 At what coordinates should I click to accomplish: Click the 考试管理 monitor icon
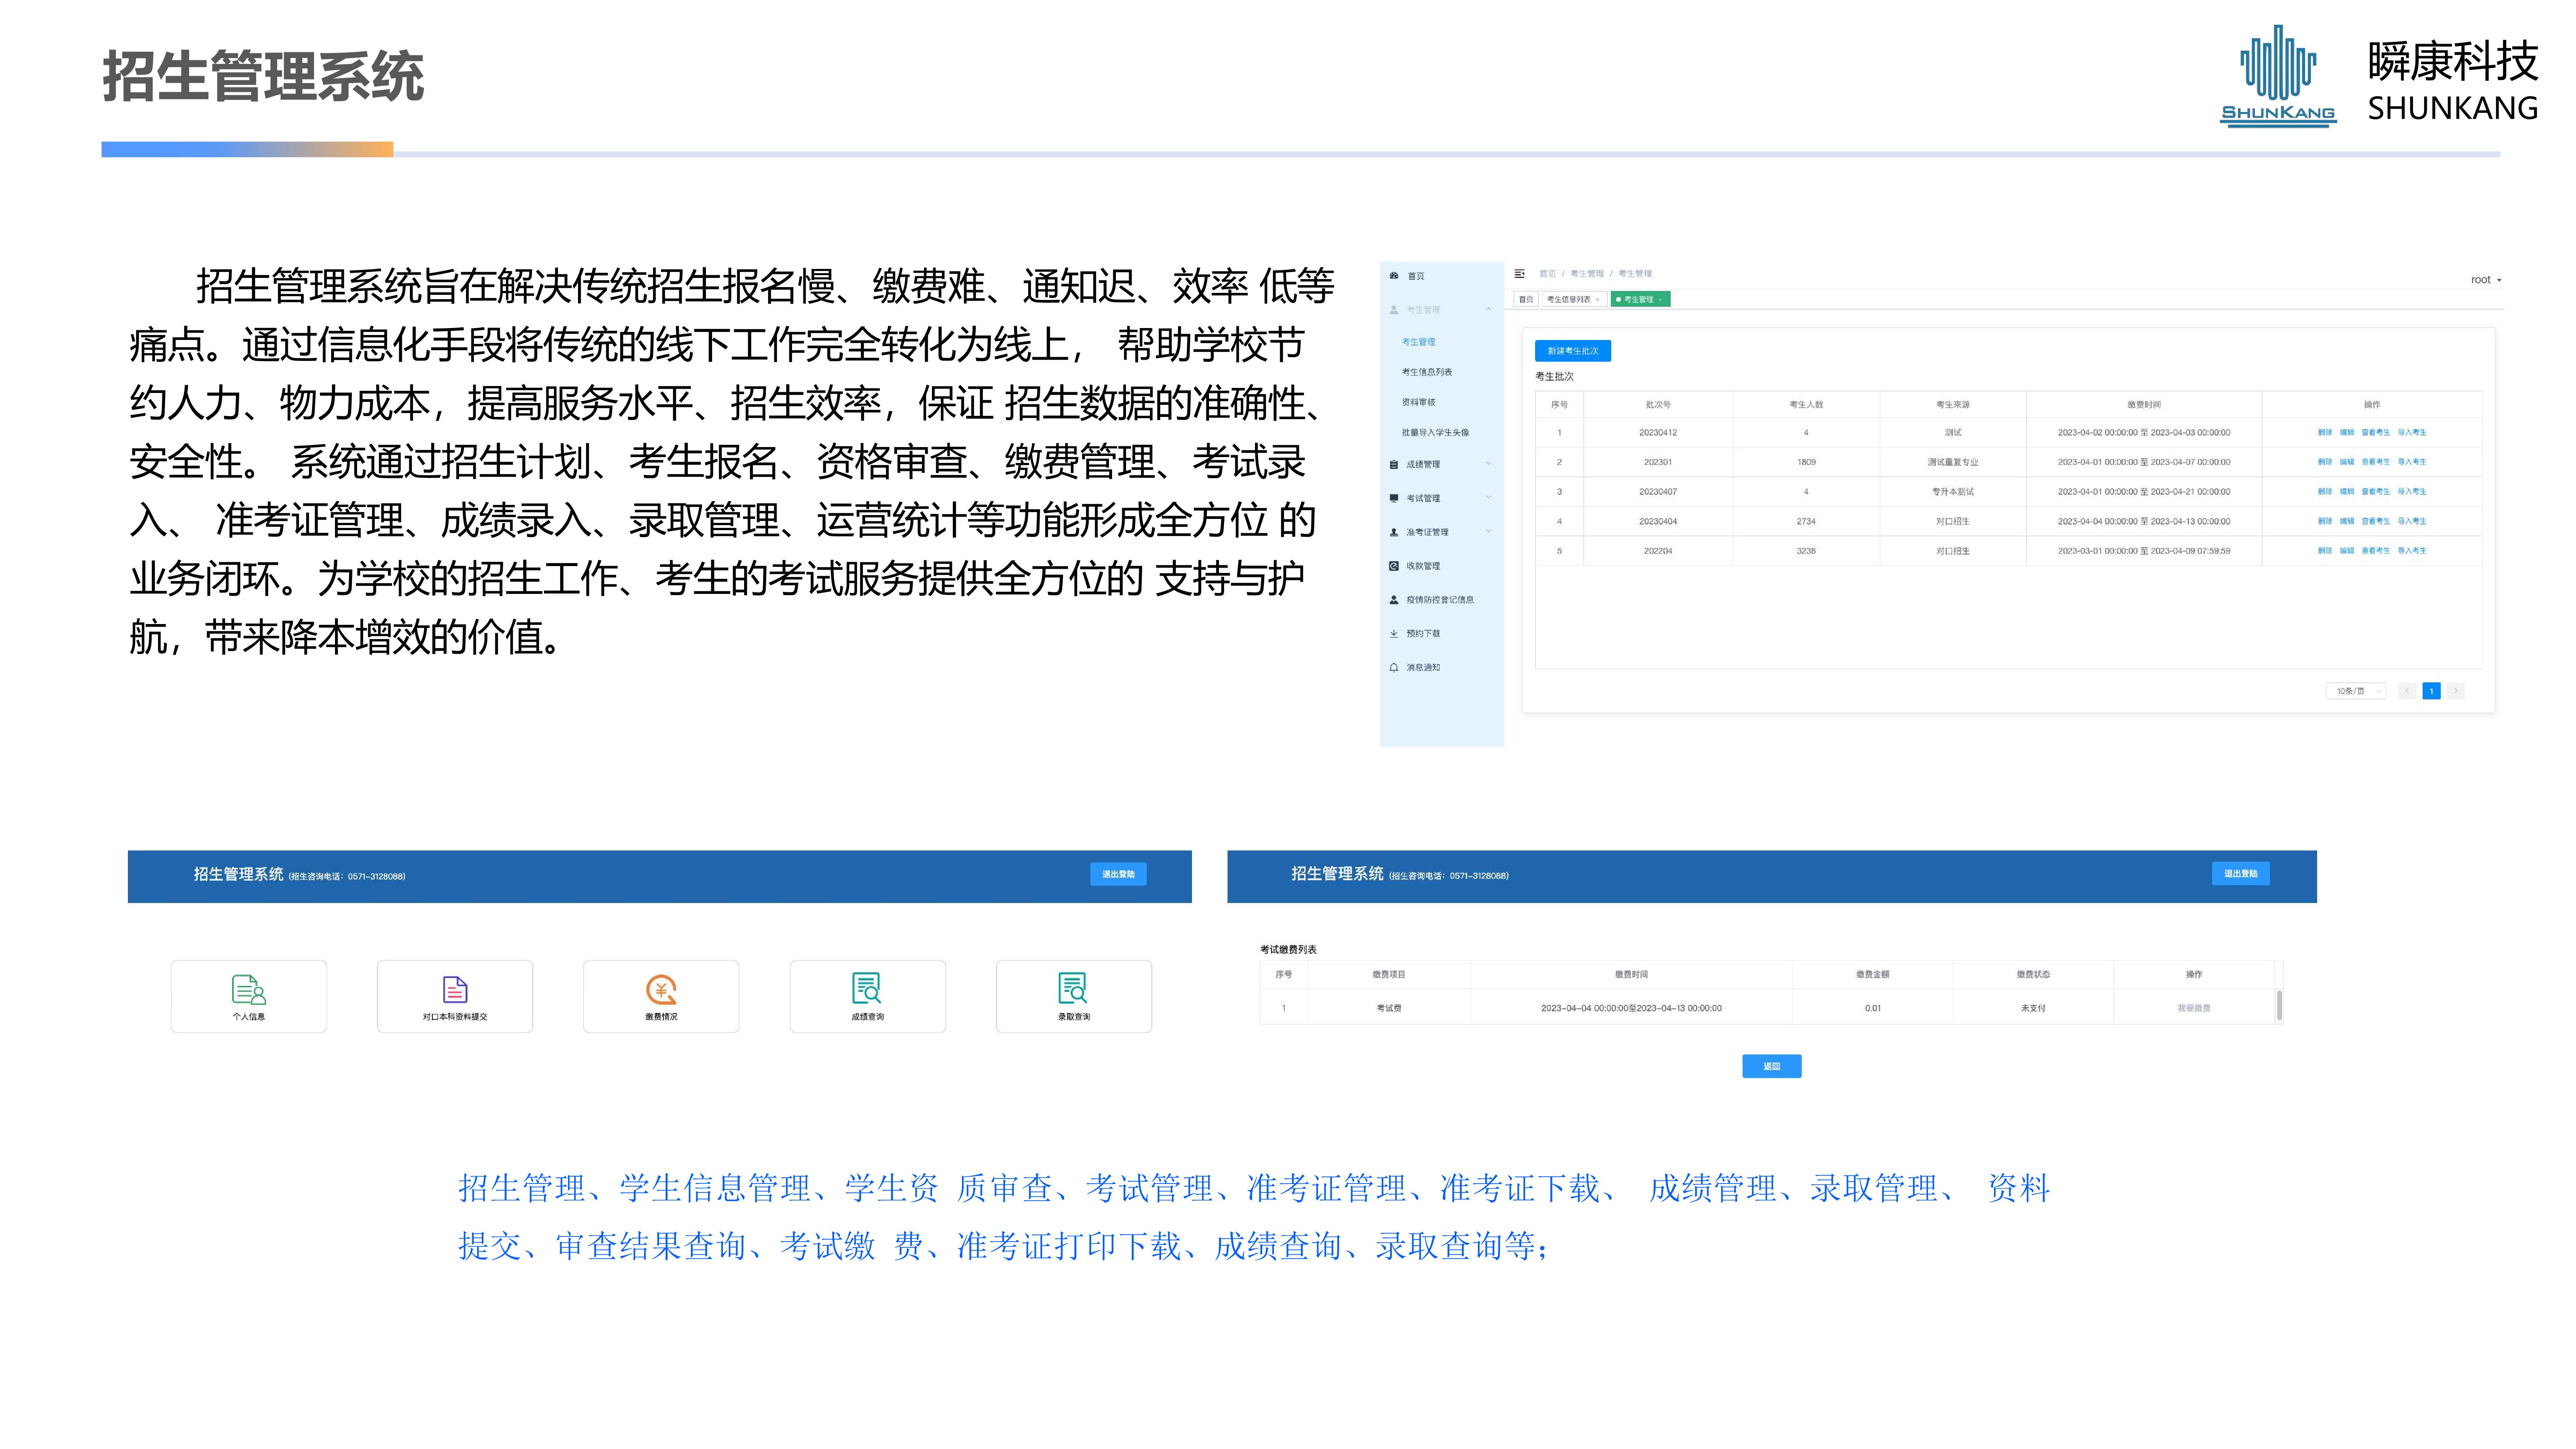click(x=1394, y=498)
